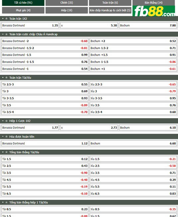Star the Toàn trận 1X2 market
This screenshot has width=178, height=217.
point(6,19)
